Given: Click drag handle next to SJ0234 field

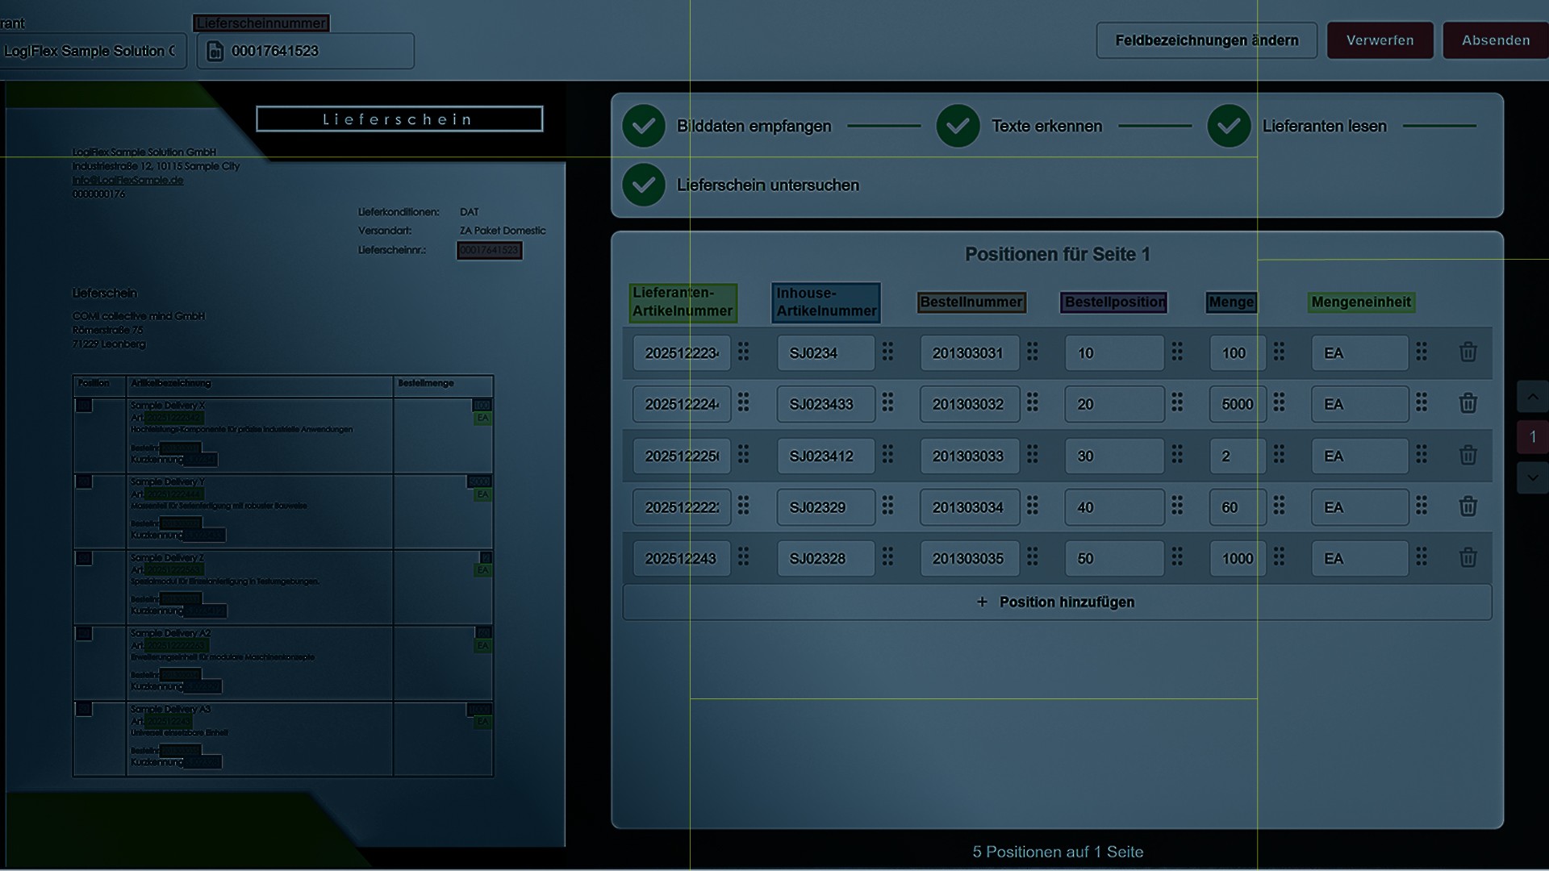Looking at the screenshot, I should [887, 352].
